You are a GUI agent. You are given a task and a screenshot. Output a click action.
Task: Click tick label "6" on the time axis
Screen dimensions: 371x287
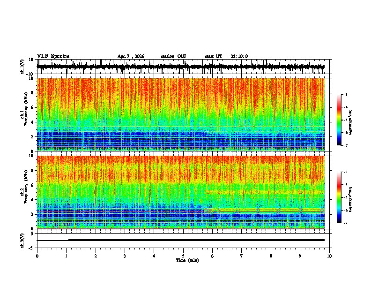point(213,256)
